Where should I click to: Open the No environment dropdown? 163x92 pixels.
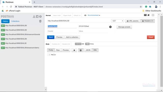point(94,15)
